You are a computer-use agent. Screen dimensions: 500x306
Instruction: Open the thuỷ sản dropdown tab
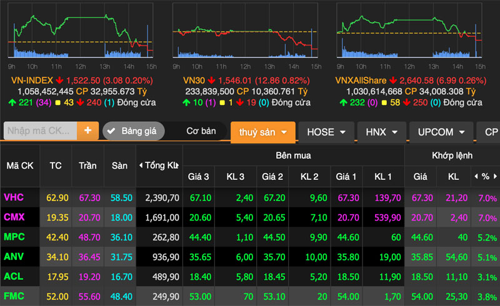tap(262, 132)
